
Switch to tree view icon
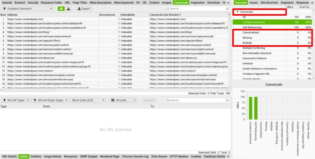coord(68,9)
